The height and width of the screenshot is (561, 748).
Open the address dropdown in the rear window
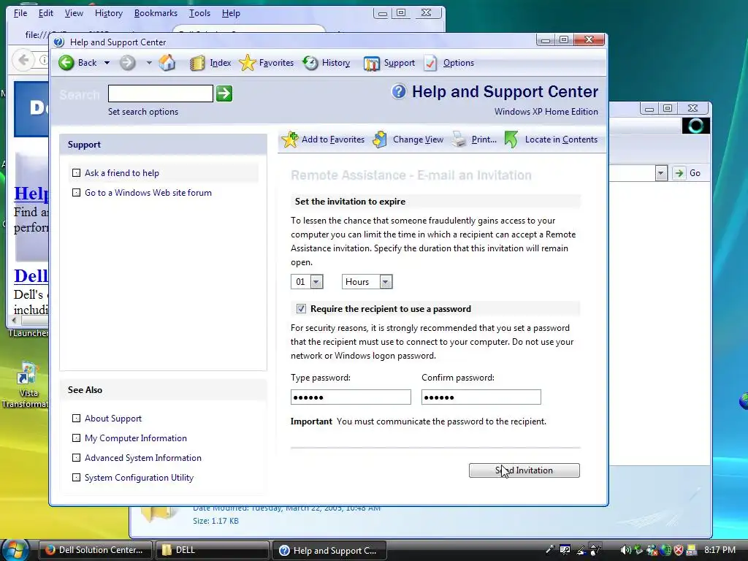point(660,172)
